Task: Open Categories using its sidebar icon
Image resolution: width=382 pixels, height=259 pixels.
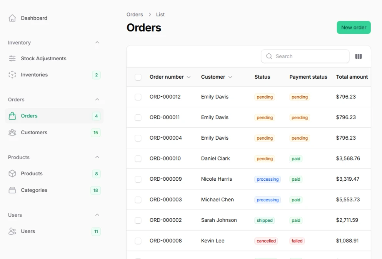Action: click(12, 190)
